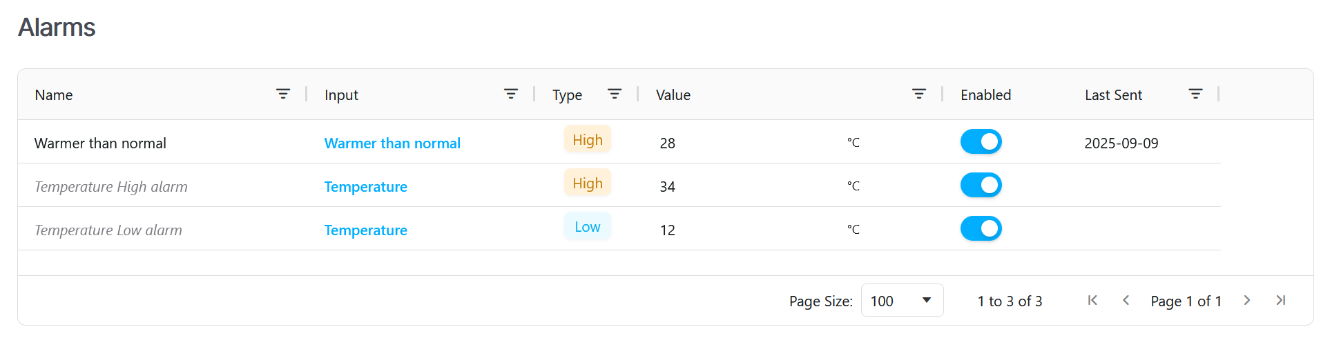1321x338 pixels.
Task: Open the Name column filter menu
Action: pyautogui.click(x=283, y=94)
